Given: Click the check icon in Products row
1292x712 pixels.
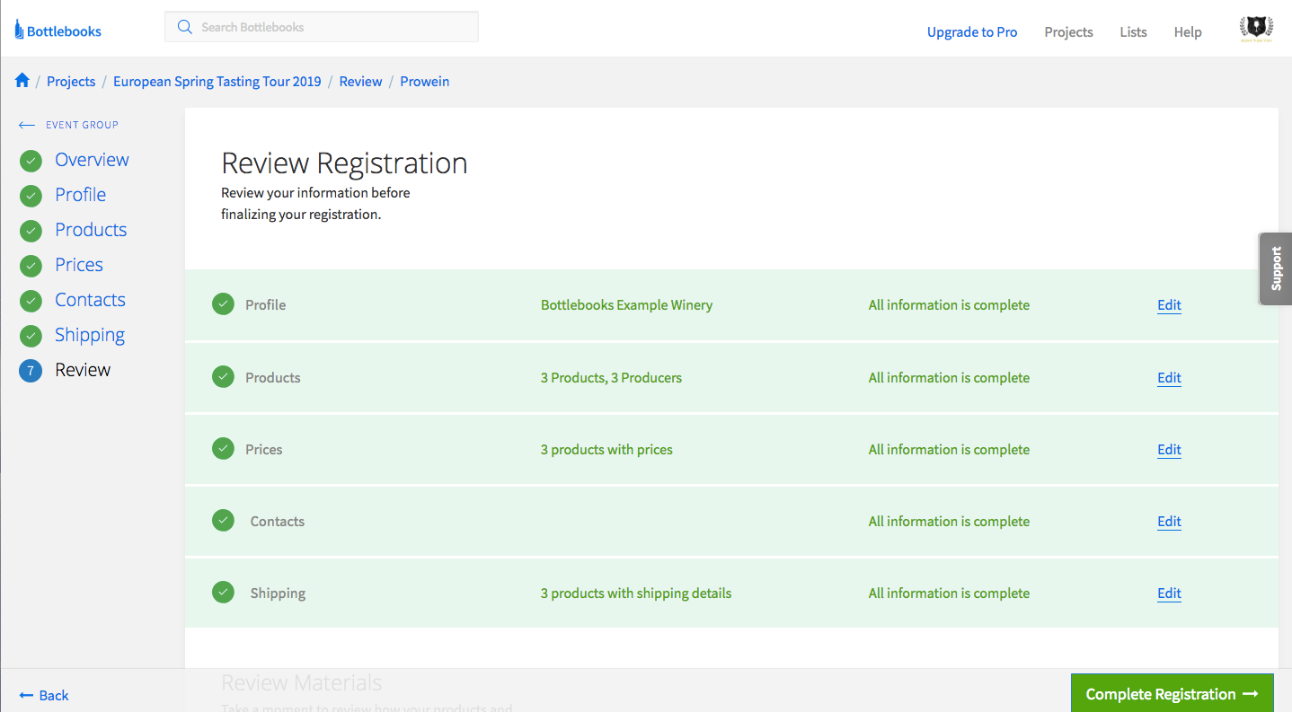Looking at the screenshot, I should click(223, 377).
